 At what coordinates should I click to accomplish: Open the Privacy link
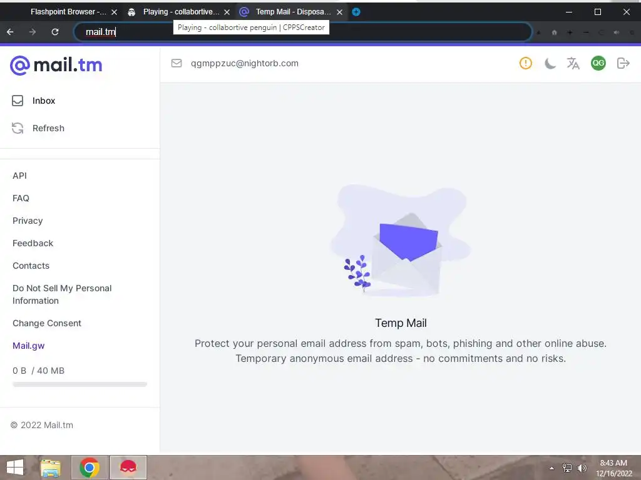[x=28, y=221]
